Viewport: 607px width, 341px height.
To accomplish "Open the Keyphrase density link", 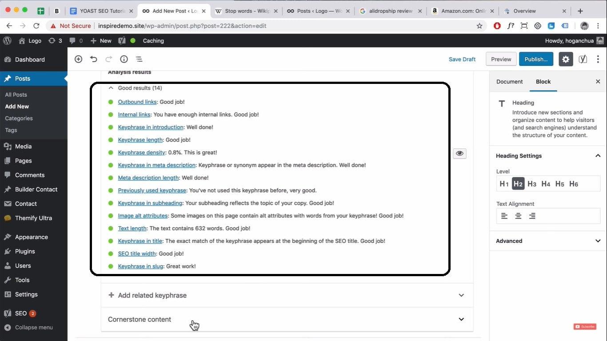I will coord(141,152).
